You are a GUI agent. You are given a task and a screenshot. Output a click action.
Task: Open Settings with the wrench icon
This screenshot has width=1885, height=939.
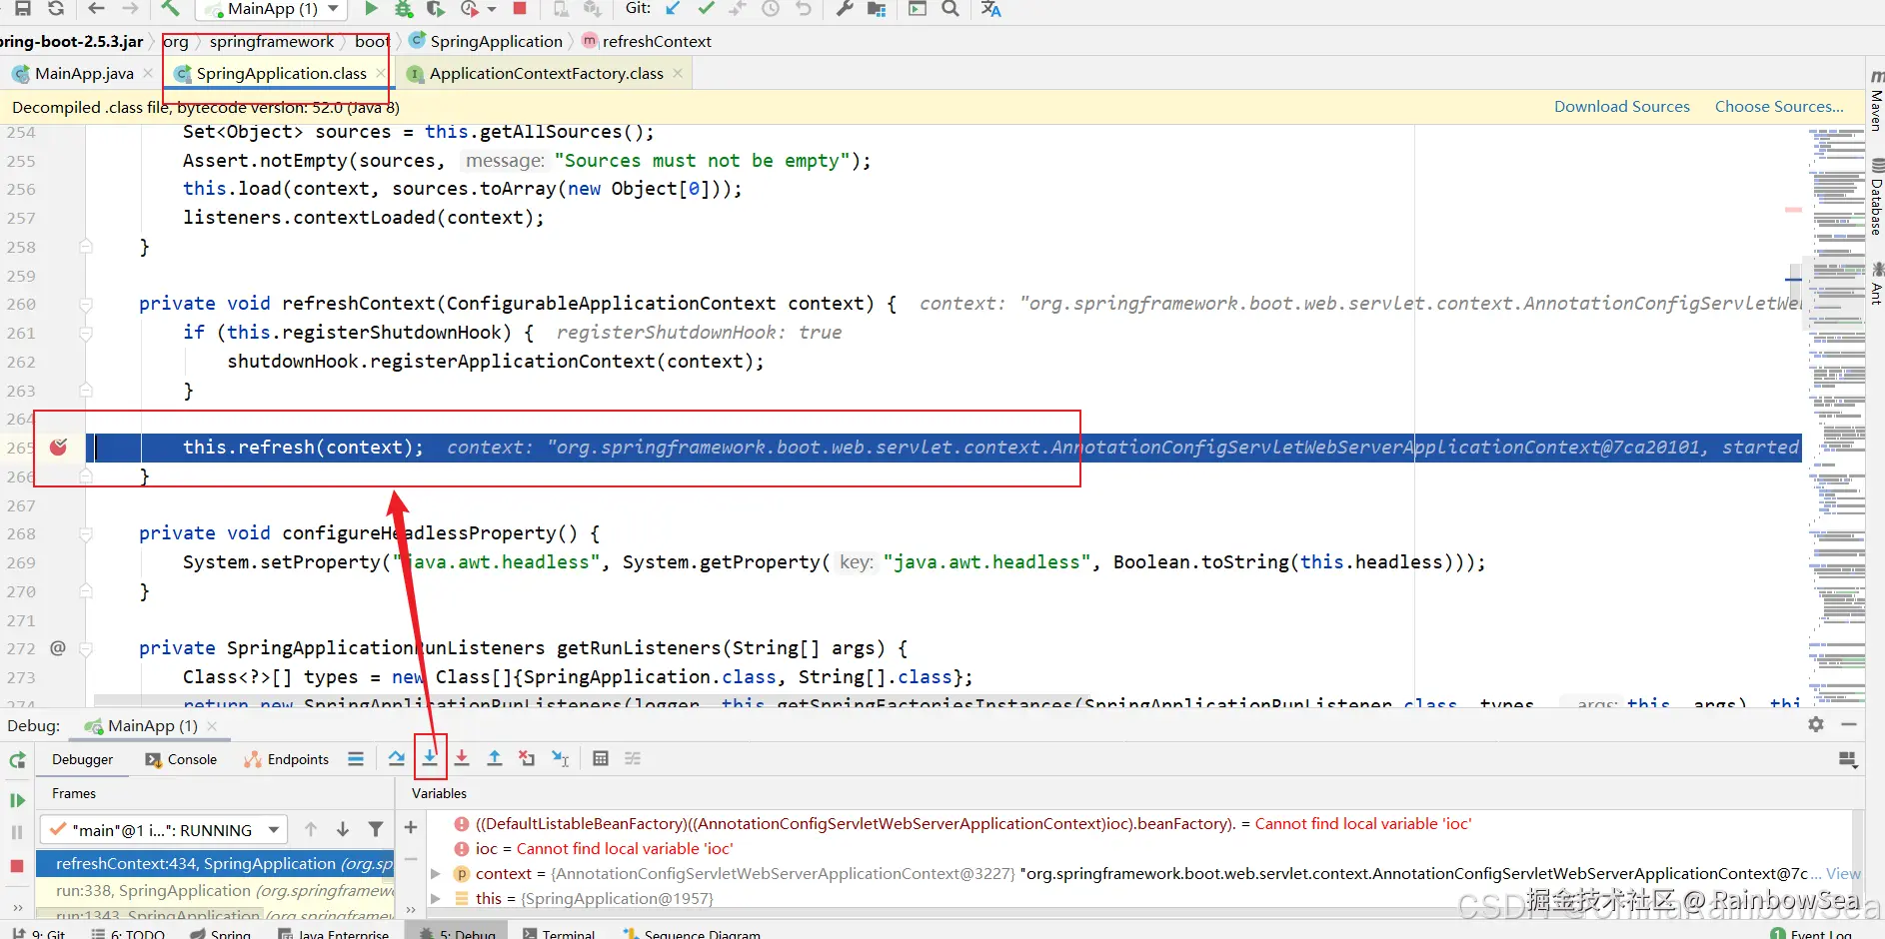tap(845, 9)
